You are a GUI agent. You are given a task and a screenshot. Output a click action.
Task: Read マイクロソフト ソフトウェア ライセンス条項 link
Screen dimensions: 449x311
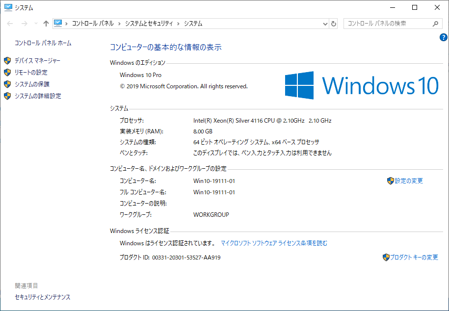coord(274,243)
